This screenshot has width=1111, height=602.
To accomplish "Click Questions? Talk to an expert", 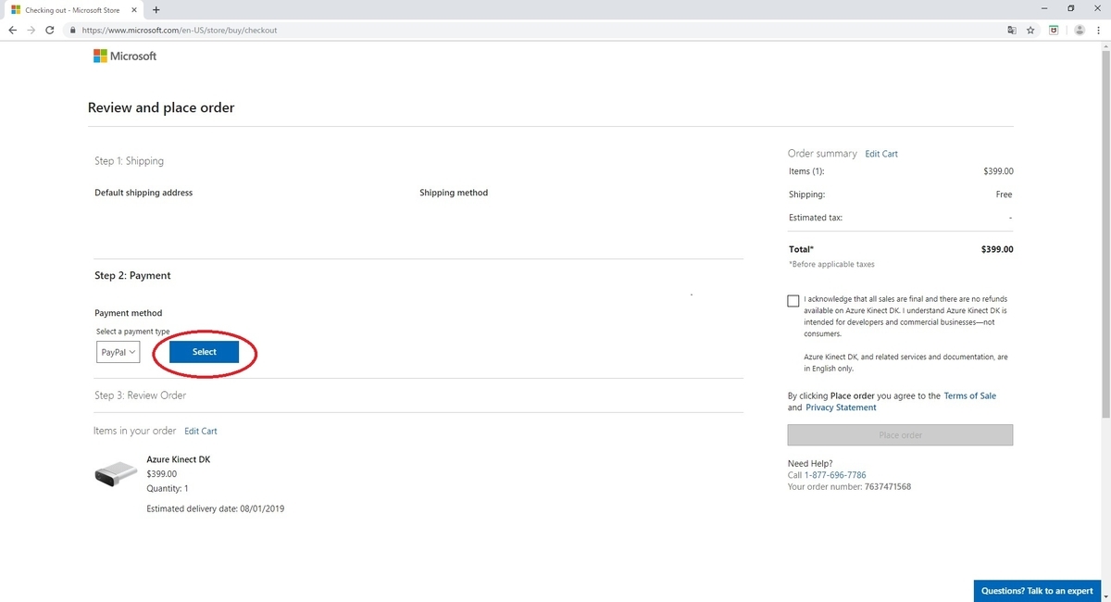I will pos(1037,591).
